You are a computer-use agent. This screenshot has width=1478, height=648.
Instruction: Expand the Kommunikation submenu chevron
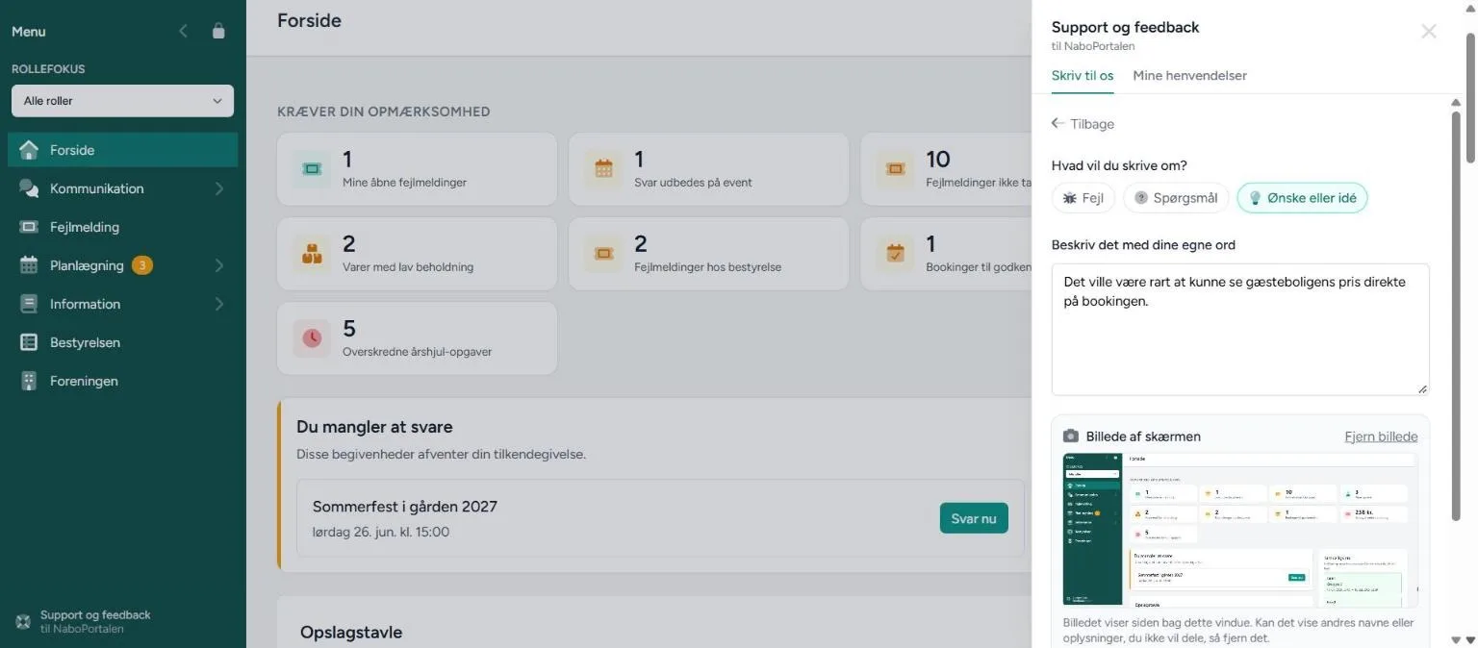(218, 188)
